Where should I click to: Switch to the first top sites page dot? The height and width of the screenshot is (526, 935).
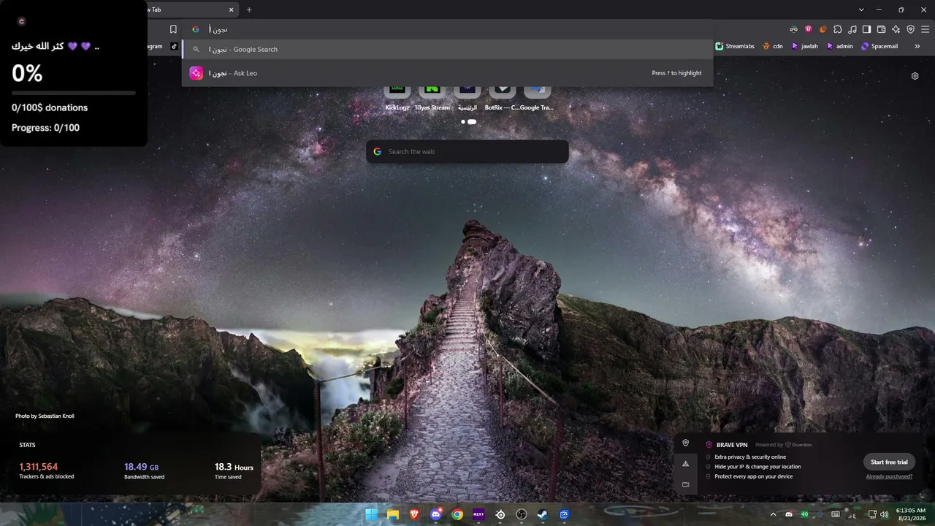coord(463,122)
